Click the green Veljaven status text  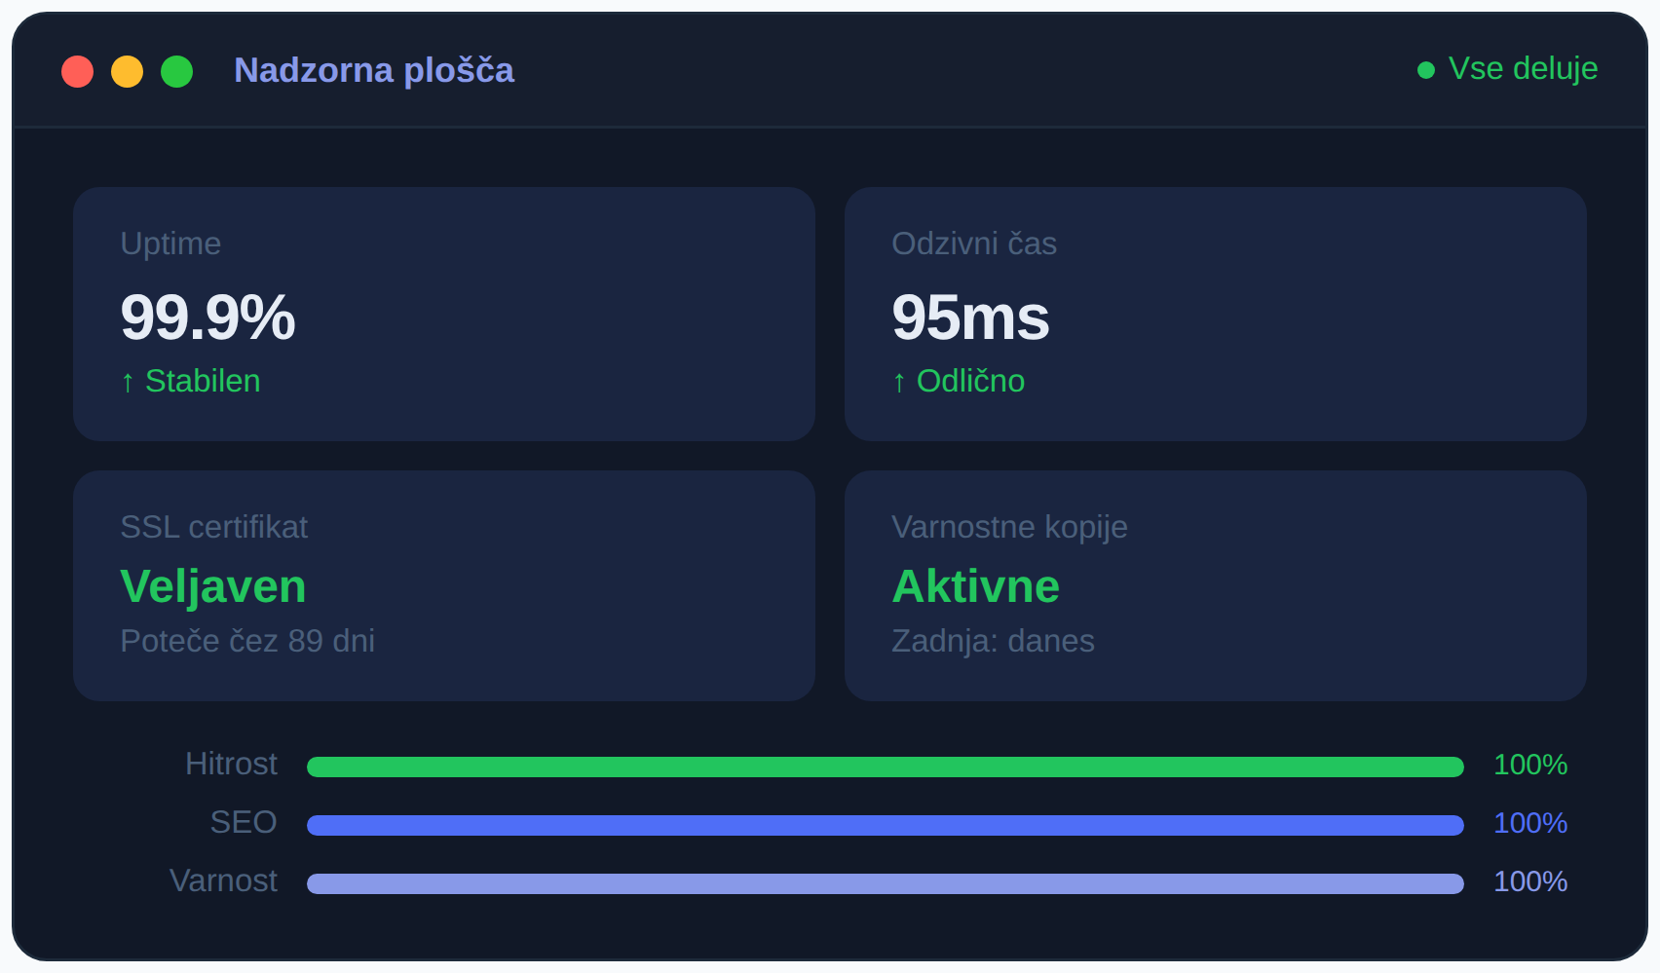point(213,586)
